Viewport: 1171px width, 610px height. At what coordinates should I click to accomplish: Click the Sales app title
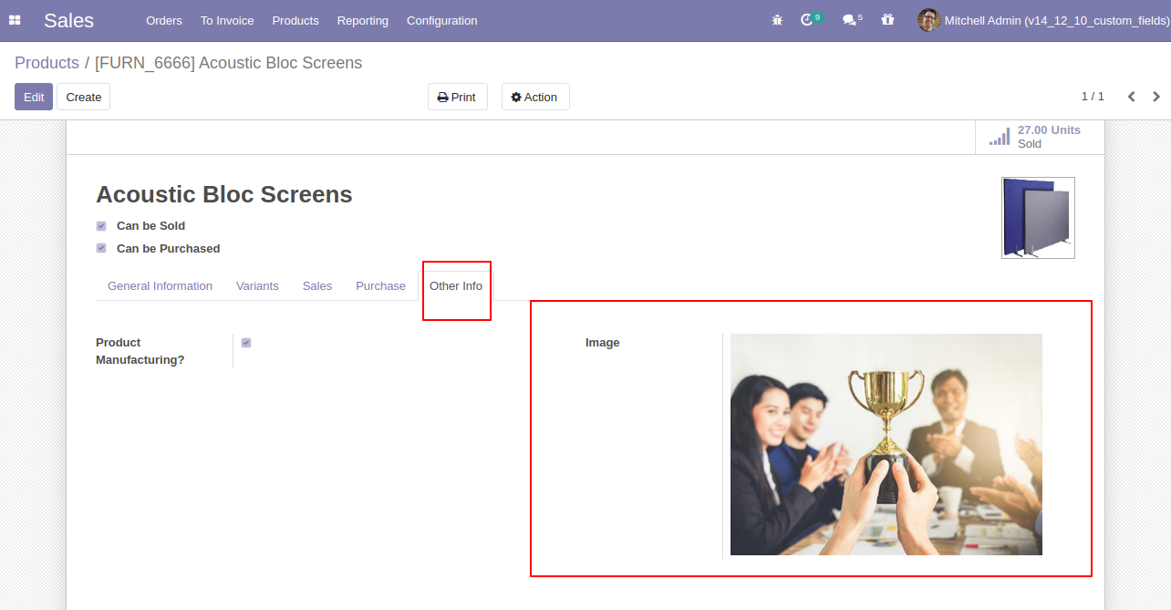69,20
